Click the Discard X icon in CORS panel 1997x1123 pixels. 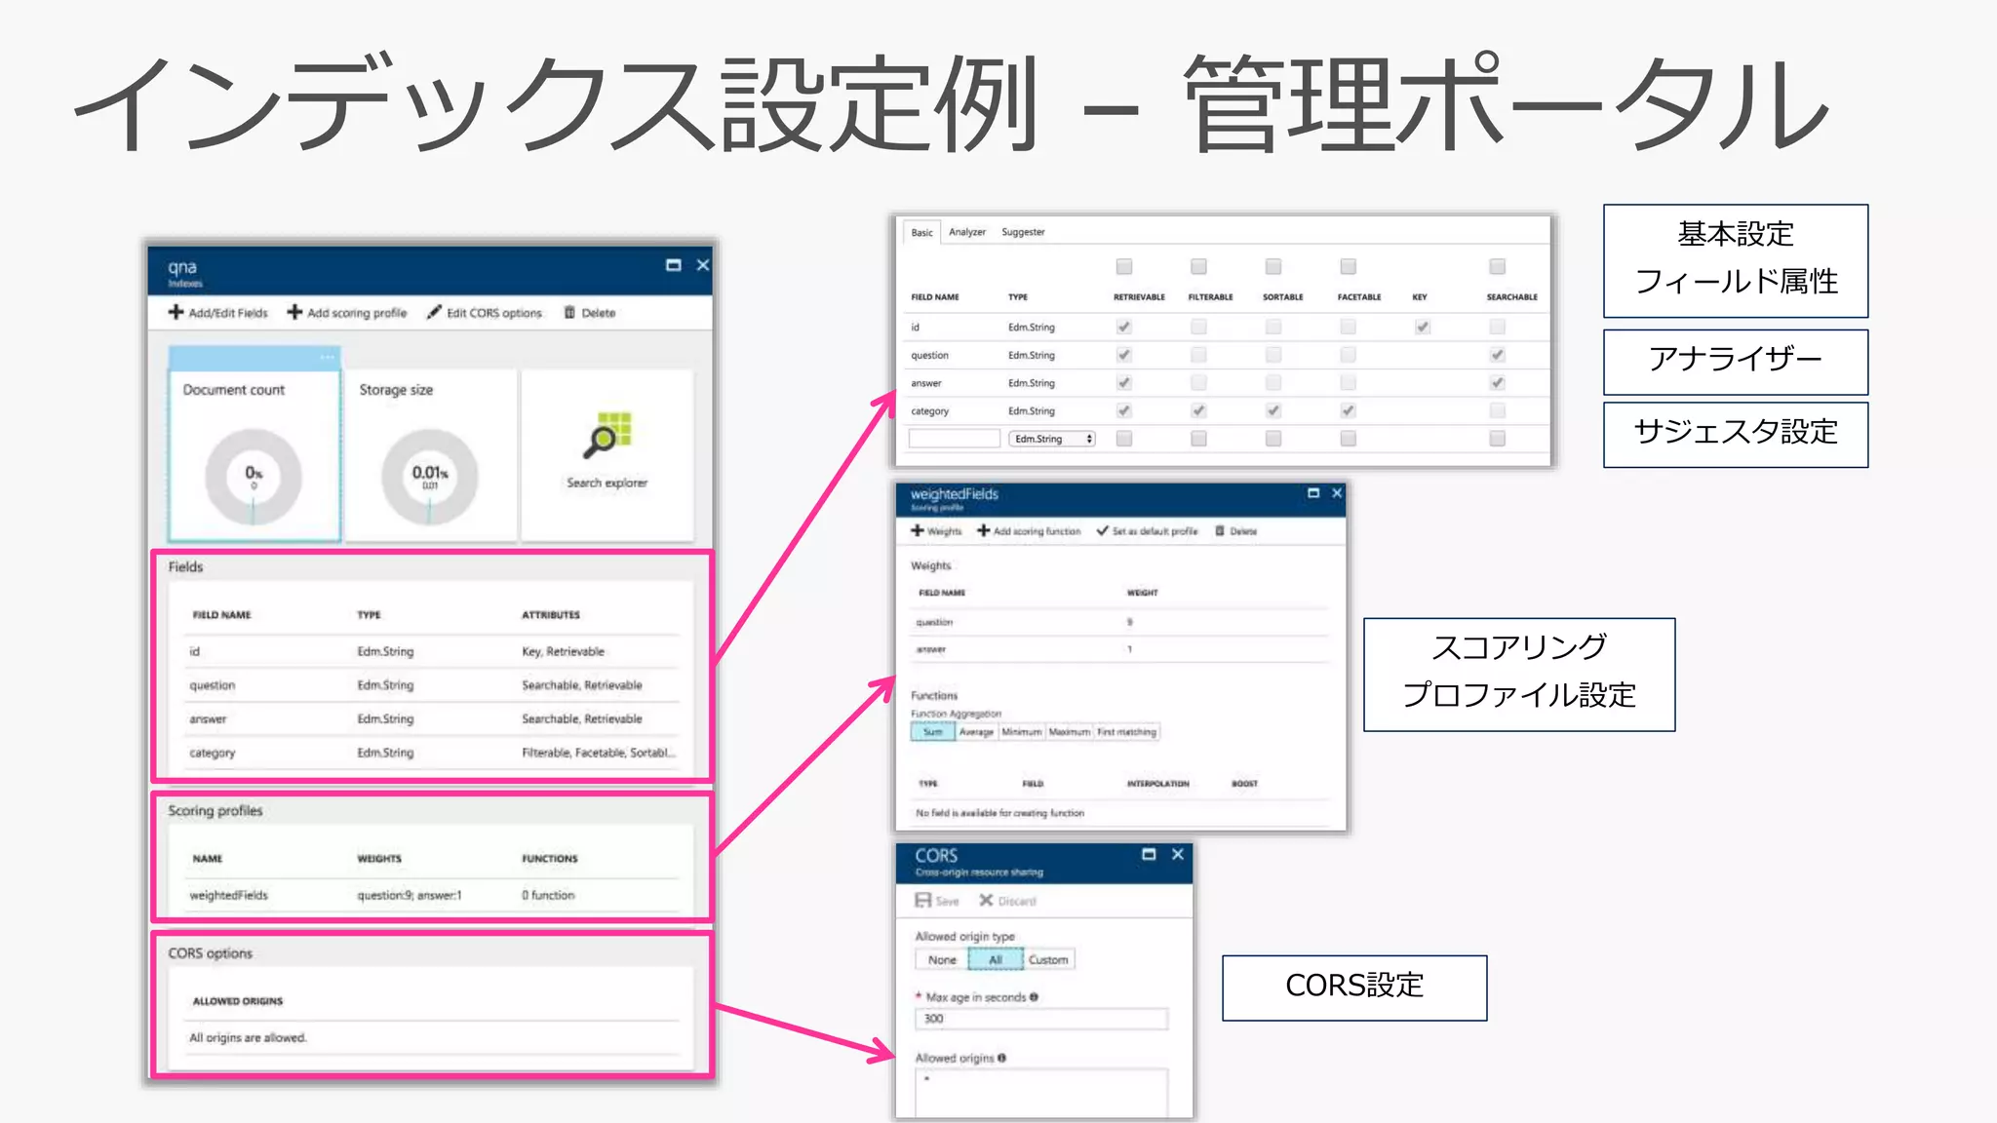tap(986, 900)
